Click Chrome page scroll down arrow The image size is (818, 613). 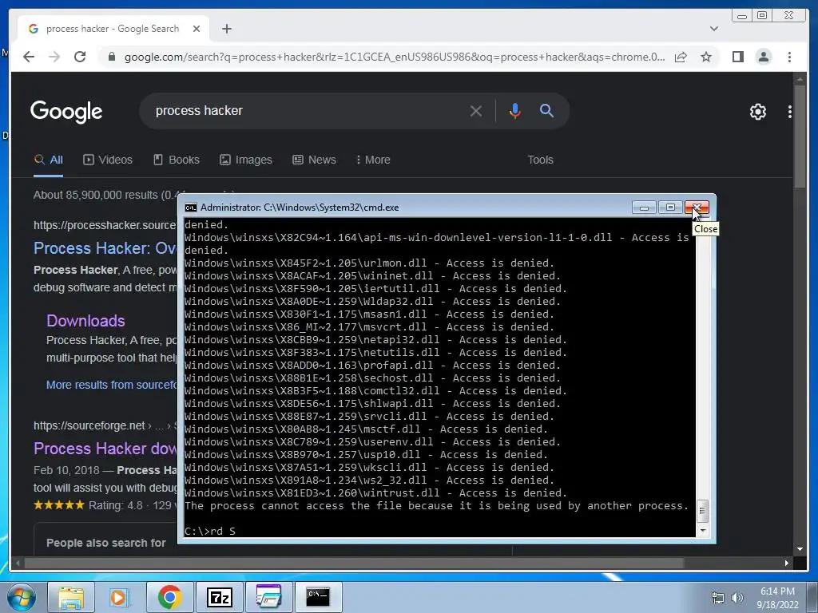[x=800, y=549]
